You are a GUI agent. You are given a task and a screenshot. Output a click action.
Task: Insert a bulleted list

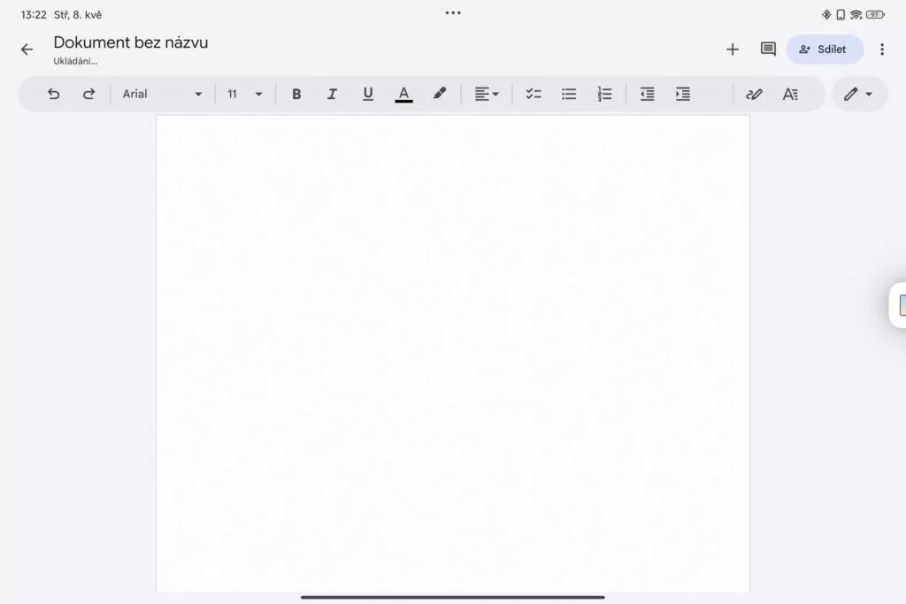[569, 94]
